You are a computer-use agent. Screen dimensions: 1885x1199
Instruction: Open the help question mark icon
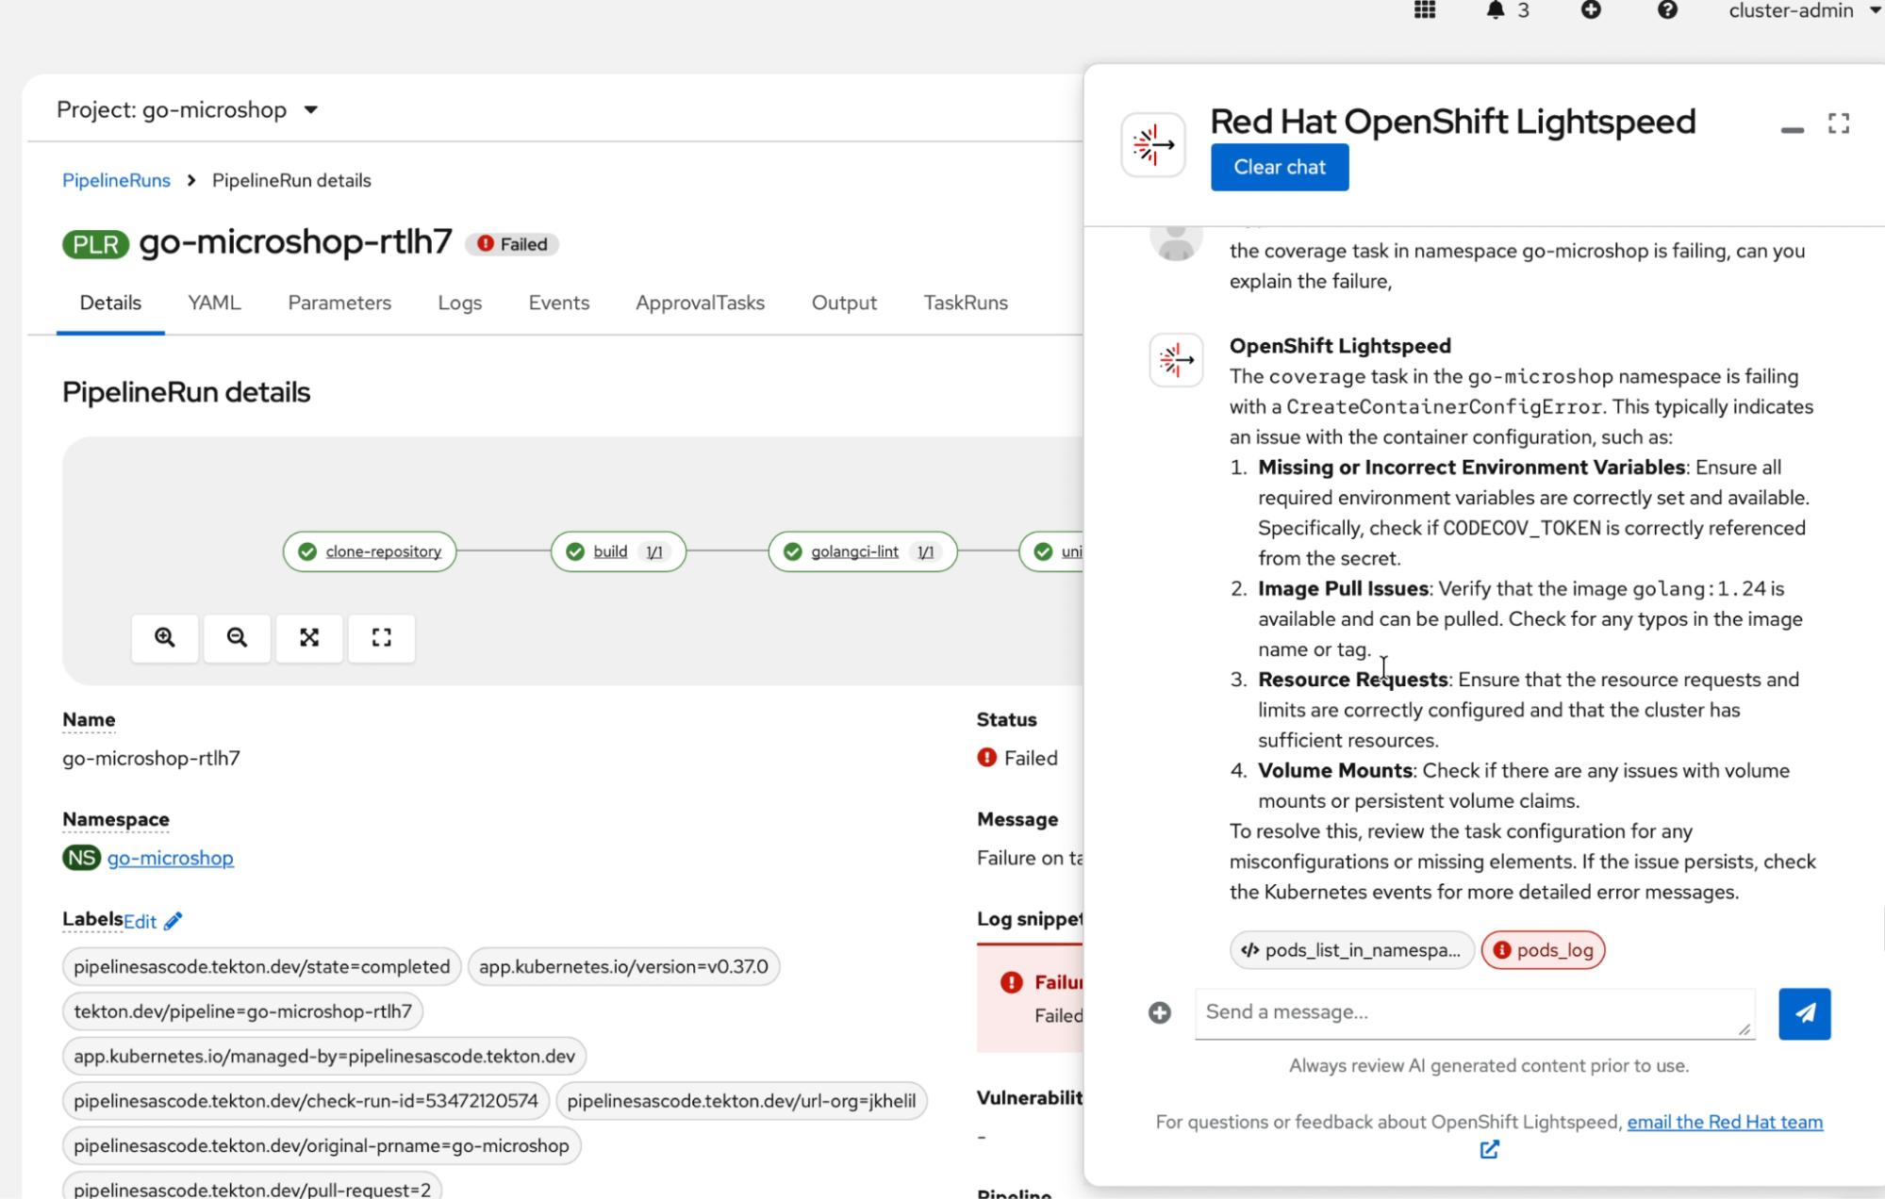coord(1667,10)
